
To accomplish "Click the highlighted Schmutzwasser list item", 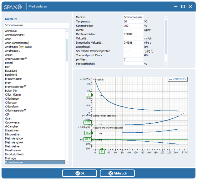I will click(35, 162).
